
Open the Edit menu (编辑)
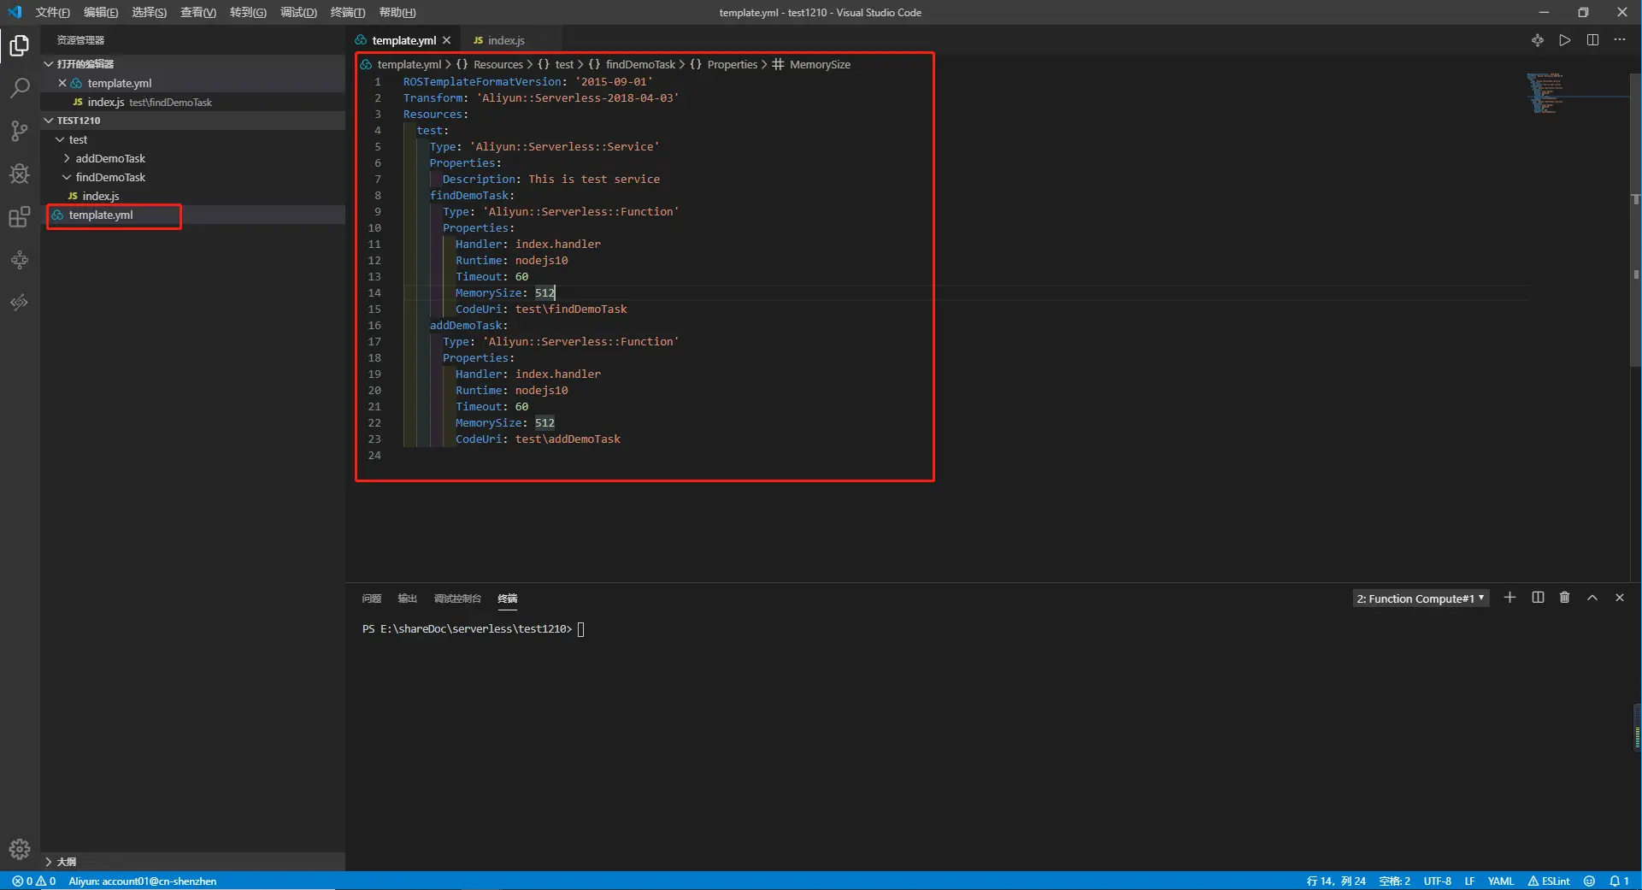tap(101, 12)
